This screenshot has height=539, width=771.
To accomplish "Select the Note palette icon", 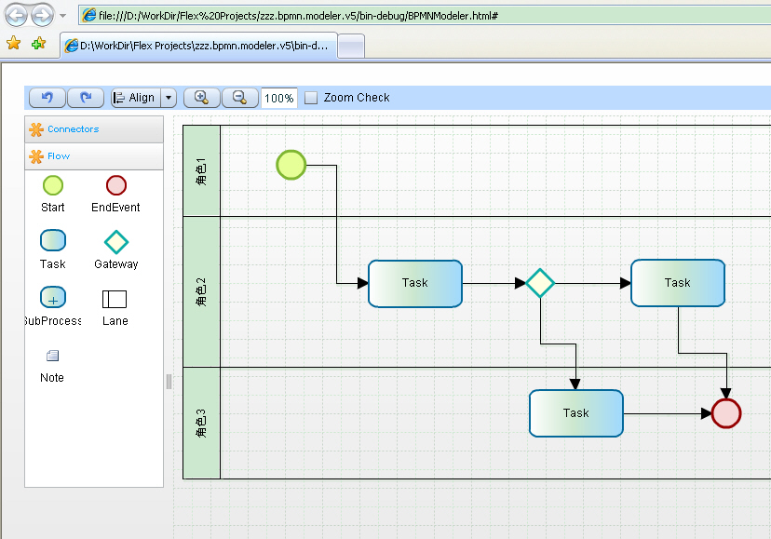I will [52, 356].
